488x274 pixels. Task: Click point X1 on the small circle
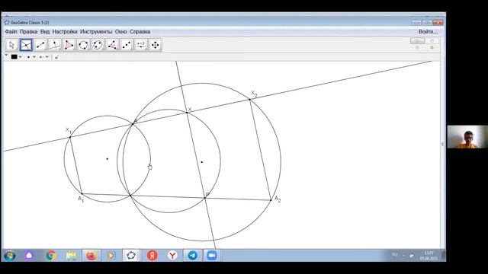pos(70,137)
